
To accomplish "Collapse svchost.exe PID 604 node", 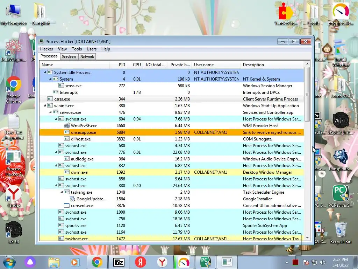I will pyautogui.click(x=56, y=119).
